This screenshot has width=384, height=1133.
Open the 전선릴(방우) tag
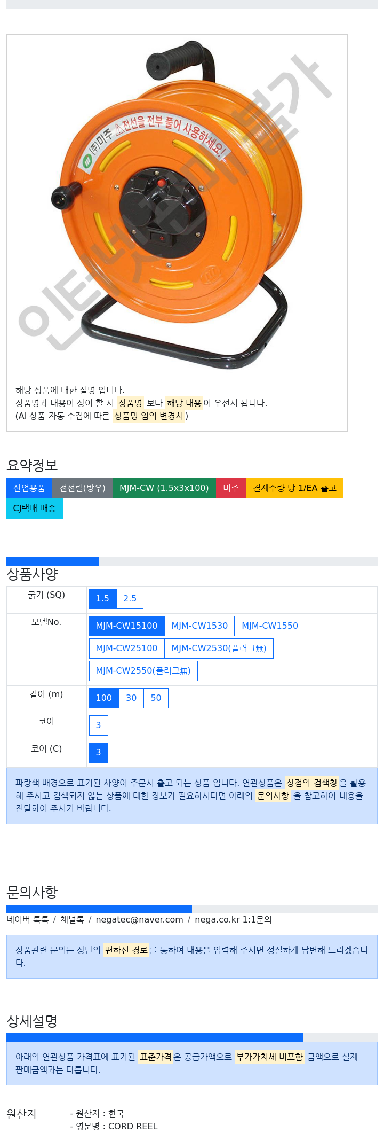82,488
